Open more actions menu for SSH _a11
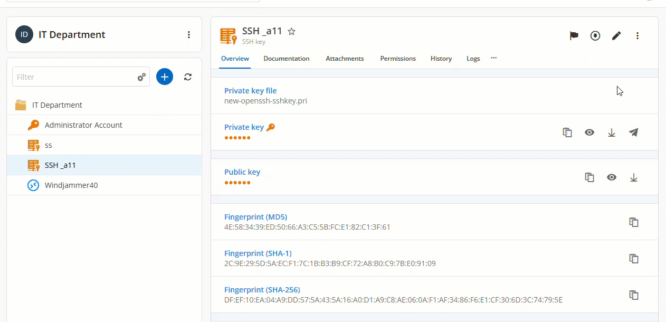The image size is (666, 322). point(638,36)
